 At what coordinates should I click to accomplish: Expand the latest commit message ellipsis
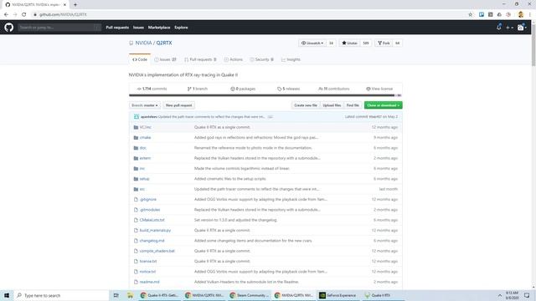(270, 117)
